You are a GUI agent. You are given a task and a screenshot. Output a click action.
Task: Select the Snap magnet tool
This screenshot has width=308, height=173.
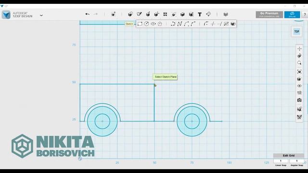click(x=208, y=14)
